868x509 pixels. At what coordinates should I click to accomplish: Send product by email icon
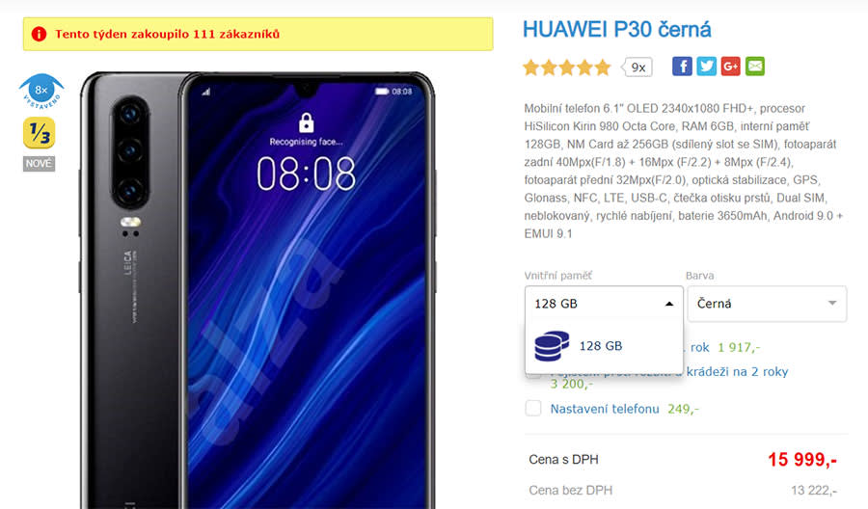[x=755, y=67]
